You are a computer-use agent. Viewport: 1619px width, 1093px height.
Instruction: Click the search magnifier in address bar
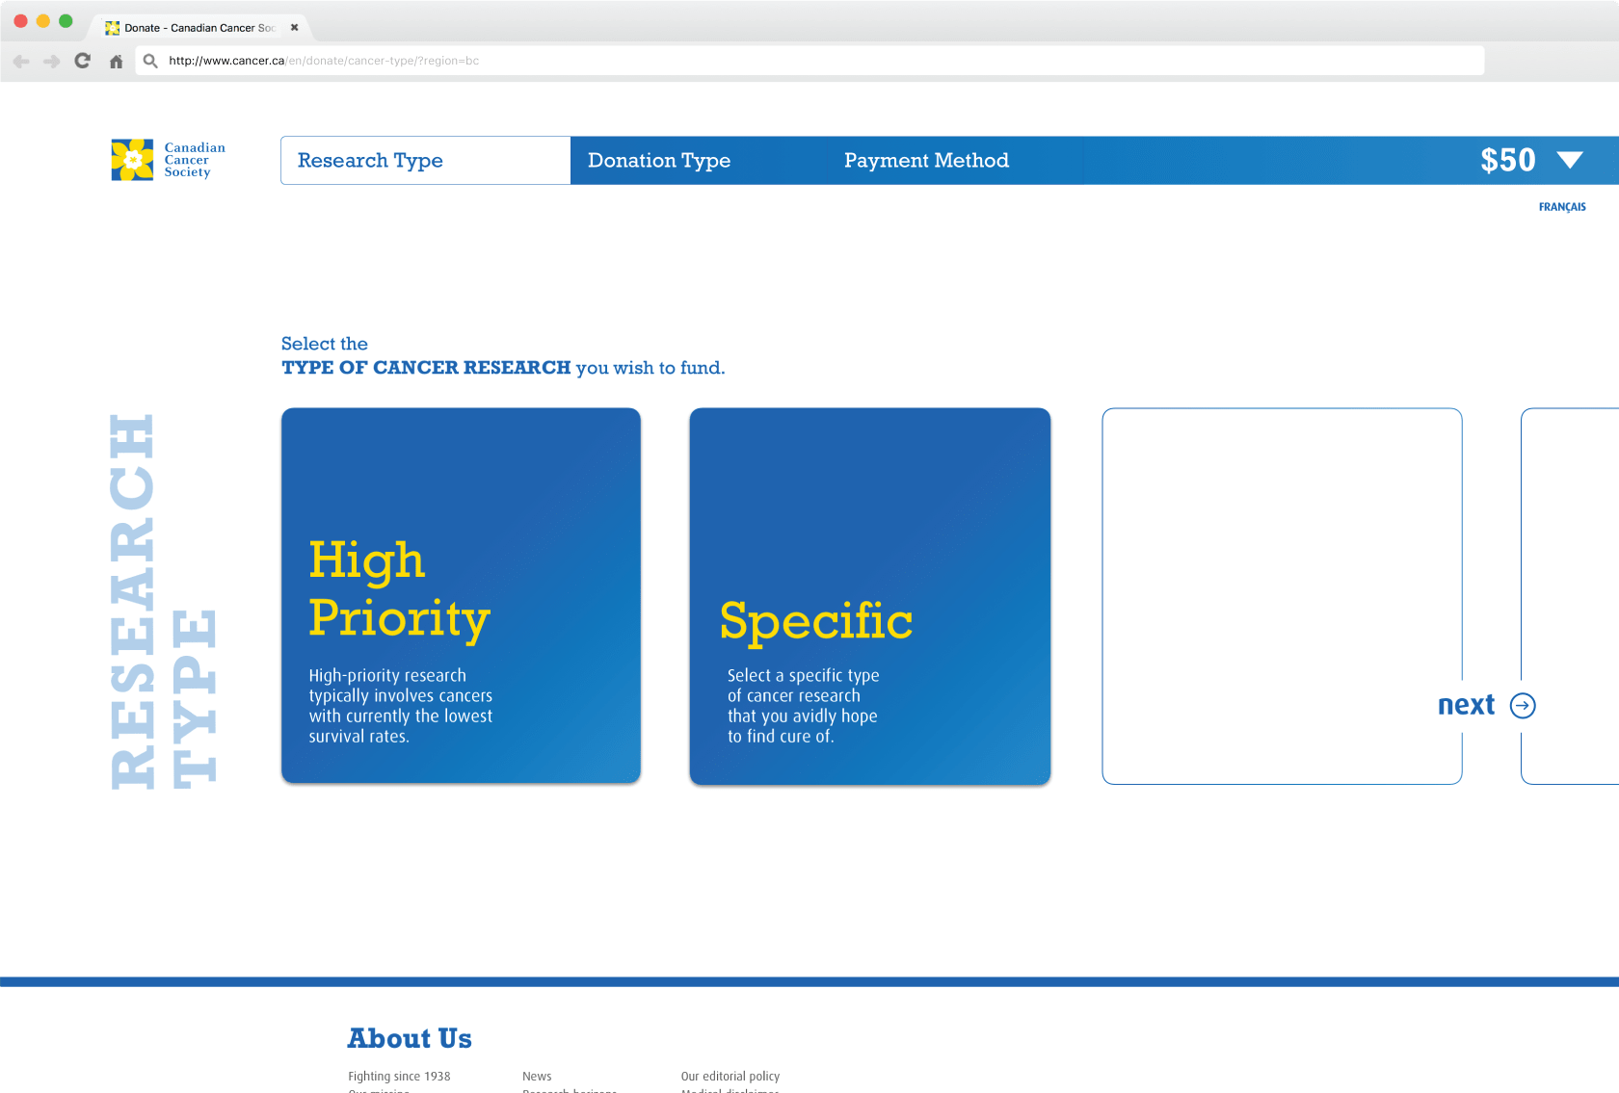pyautogui.click(x=150, y=61)
